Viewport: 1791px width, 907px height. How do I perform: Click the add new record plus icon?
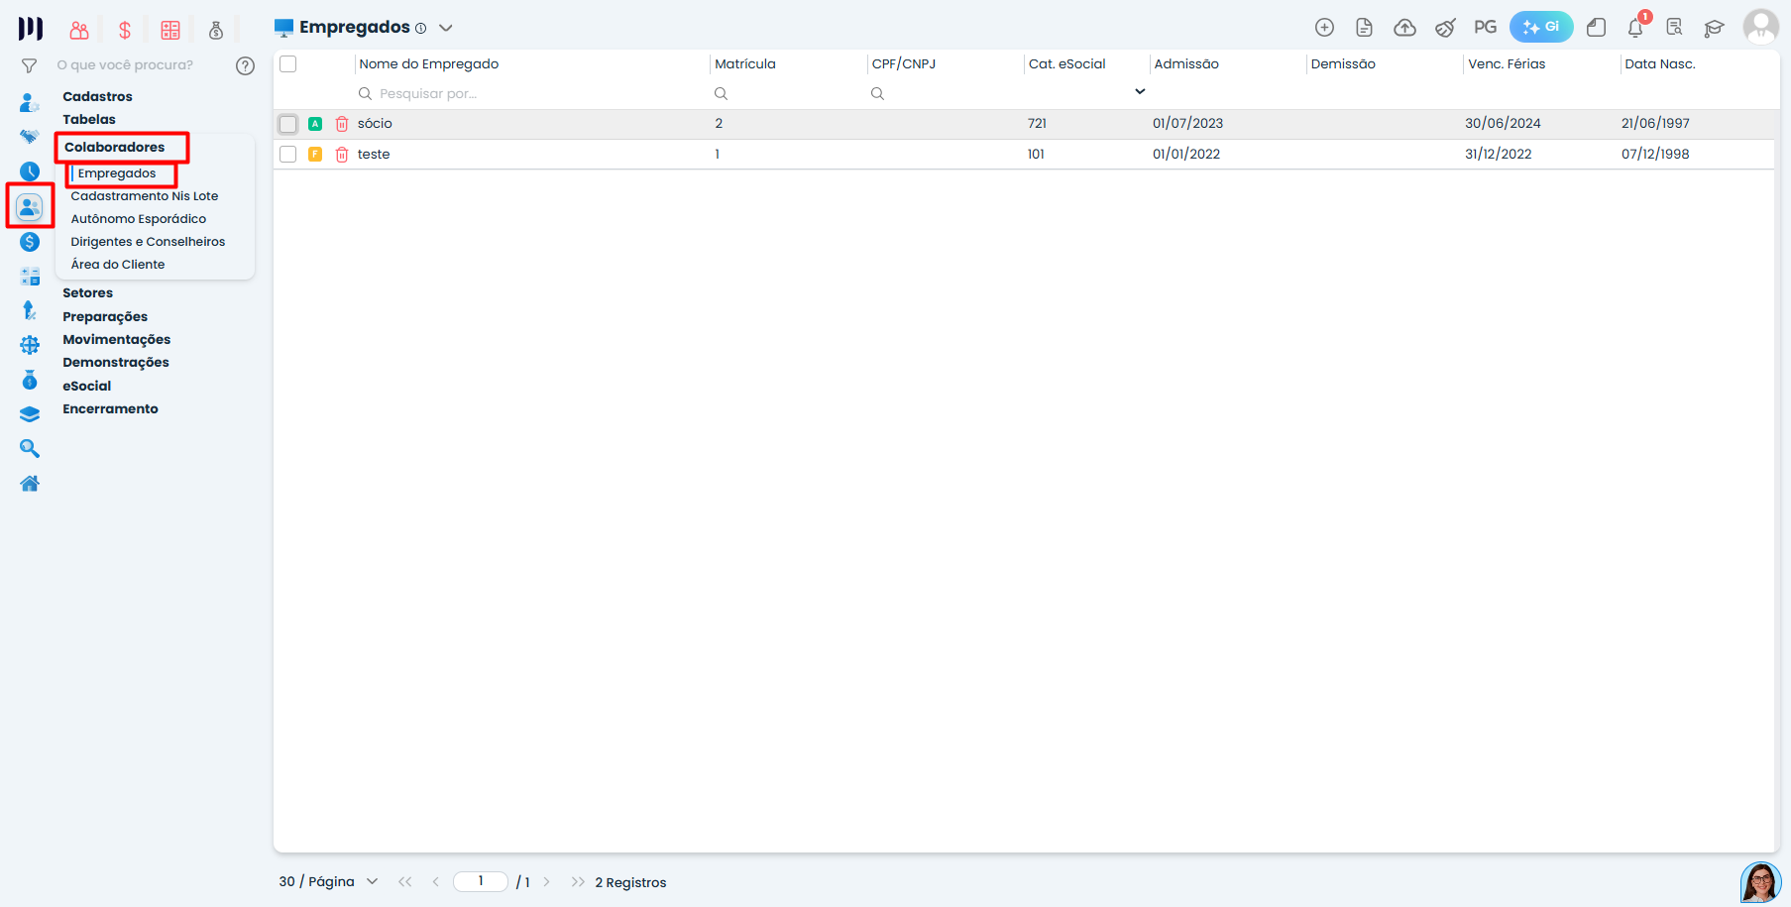click(x=1324, y=28)
